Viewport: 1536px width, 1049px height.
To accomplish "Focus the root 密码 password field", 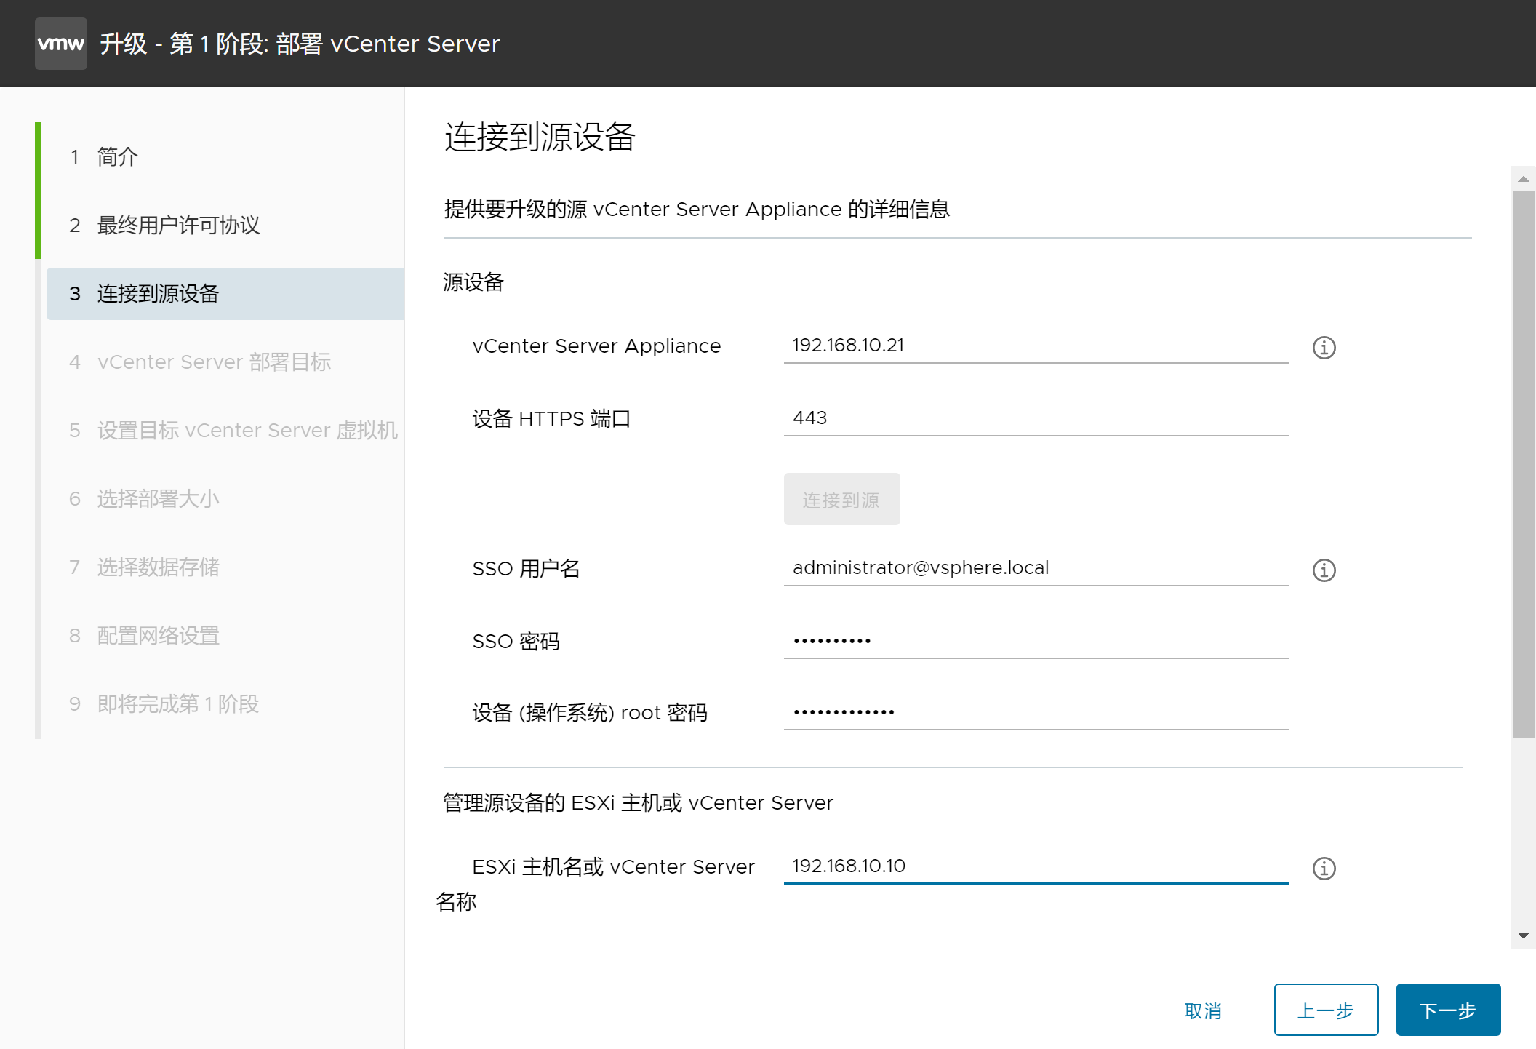I will pos(1036,712).
